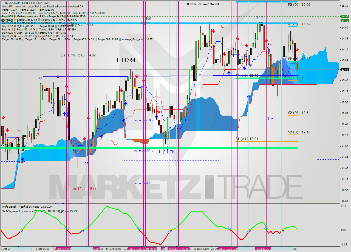The width and height of the screenshot is (351, 252).
Task: Click the green 14.85 price tag on the axis
Action: [344, 16]
